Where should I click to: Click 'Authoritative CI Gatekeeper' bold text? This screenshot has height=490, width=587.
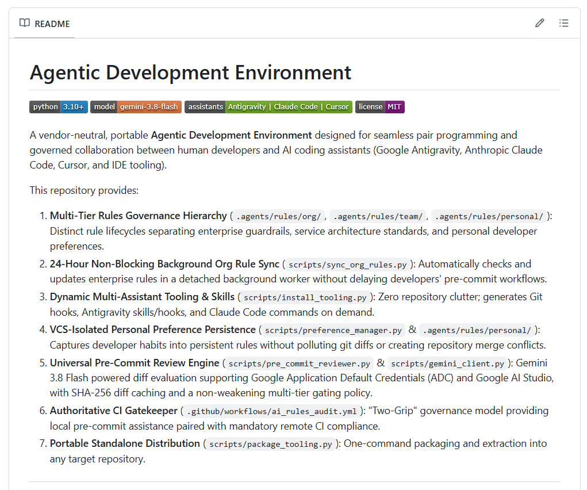113,411
